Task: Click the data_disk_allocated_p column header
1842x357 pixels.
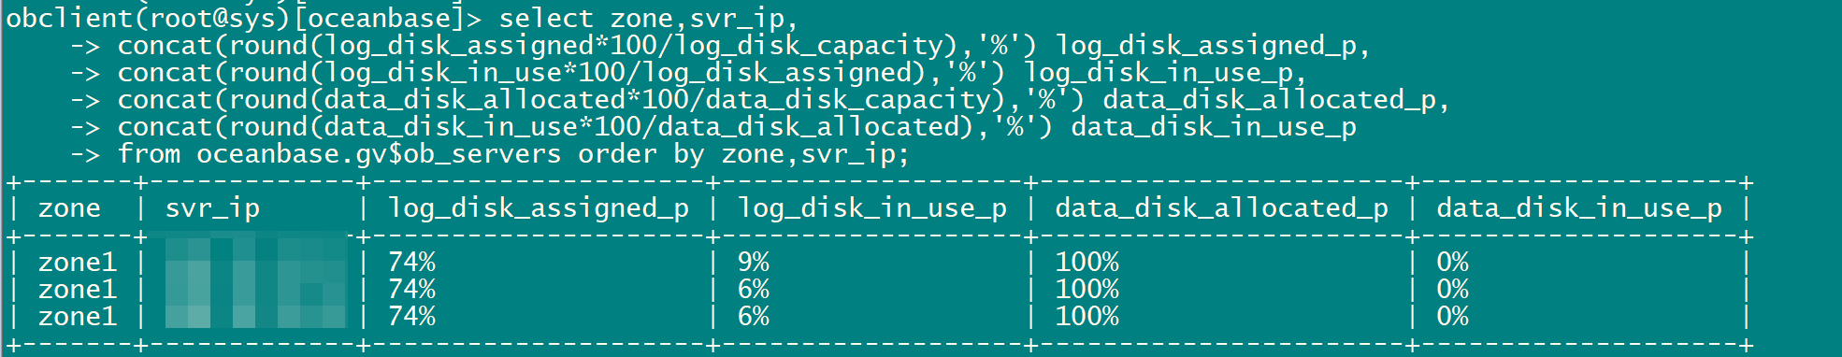Action: tap(1222, 208)
